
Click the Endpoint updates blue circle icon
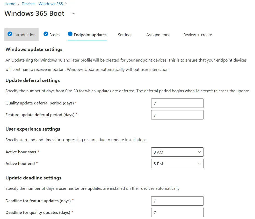point(70,34)
